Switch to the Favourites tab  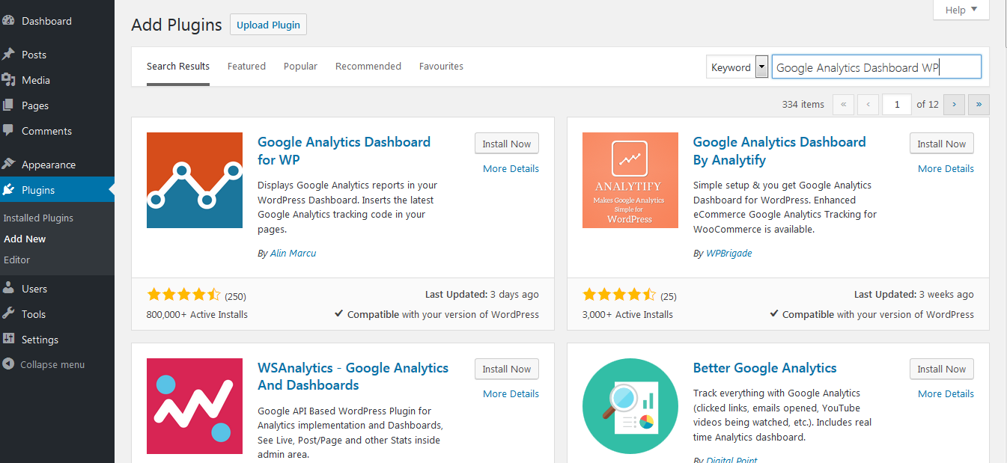point(441,67)
